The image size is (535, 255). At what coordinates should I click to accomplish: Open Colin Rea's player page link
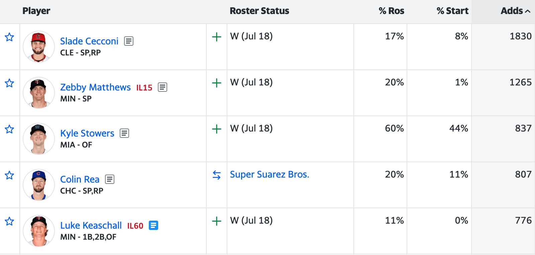click(80, 179)
